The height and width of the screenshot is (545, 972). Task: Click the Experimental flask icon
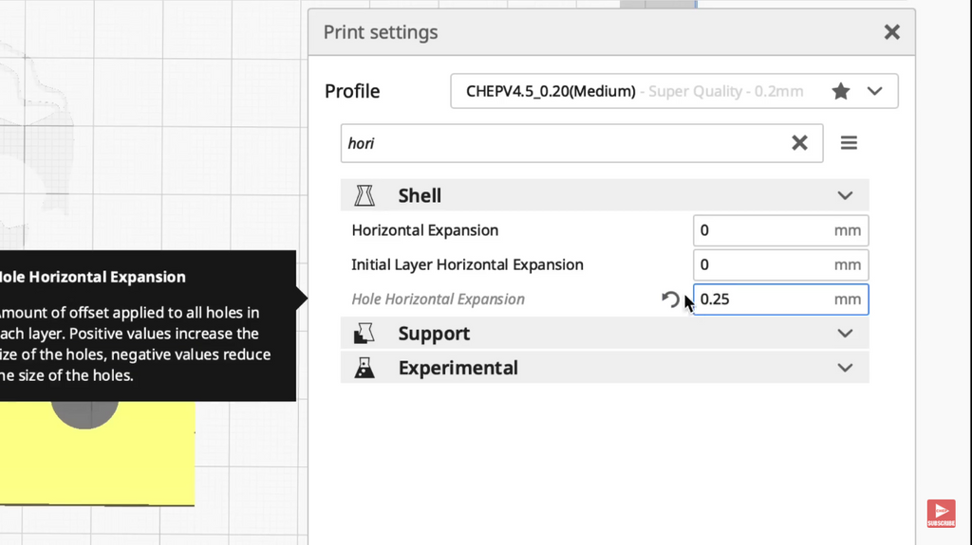click(364, 368)
